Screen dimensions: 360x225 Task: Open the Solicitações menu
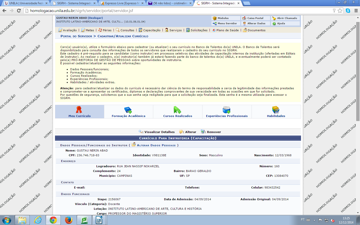197,30
